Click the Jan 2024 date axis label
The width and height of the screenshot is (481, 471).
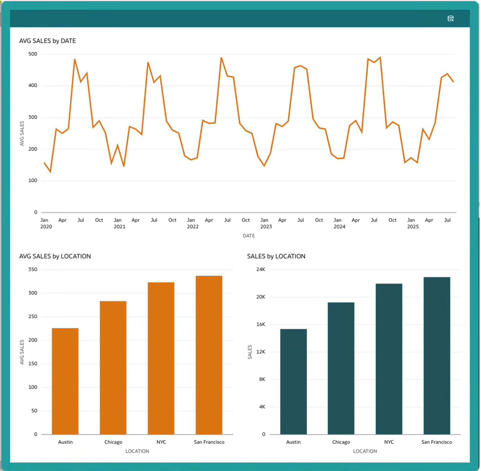tap(339, 223)
